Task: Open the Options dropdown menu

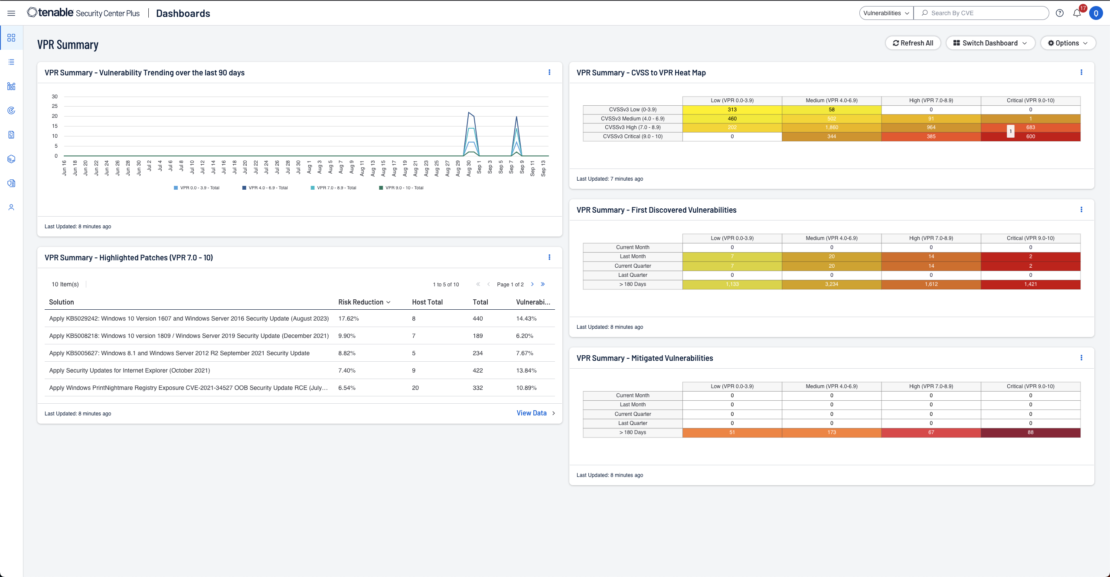Action: pyautogui.click(x=1068, y=43)
